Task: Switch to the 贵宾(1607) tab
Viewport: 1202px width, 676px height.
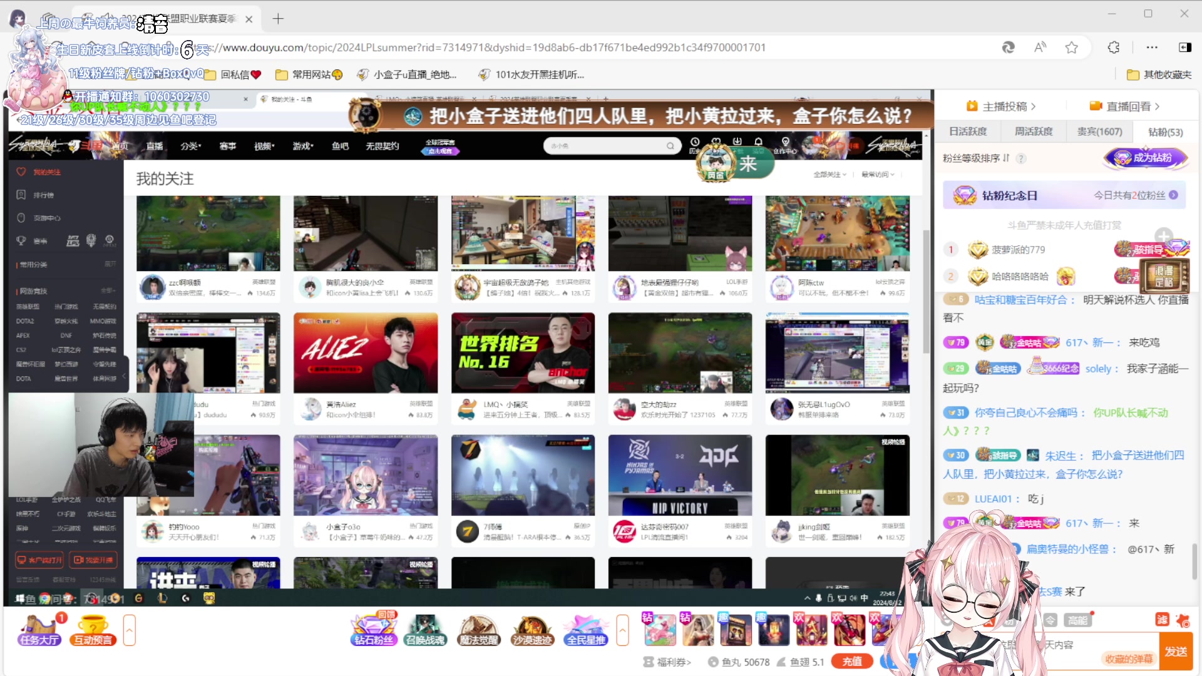Action: tap(1099, 131)
